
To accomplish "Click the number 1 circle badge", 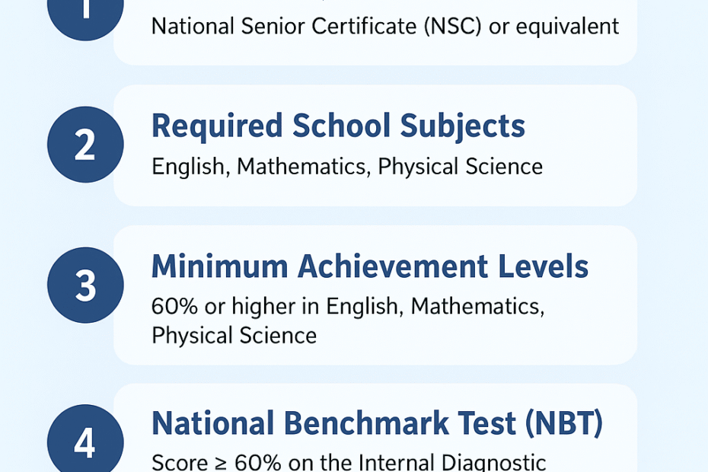I will 85,11.
